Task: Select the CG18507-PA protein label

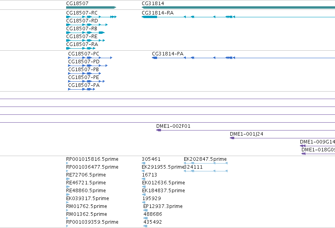Action: tap(84, 85)
